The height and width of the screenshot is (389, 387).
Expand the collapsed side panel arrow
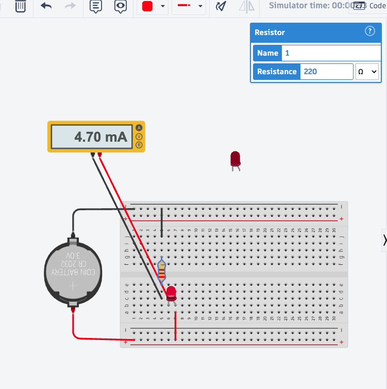click(x=384, y=240)
